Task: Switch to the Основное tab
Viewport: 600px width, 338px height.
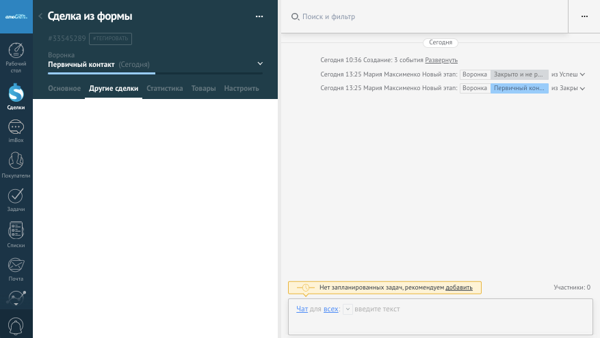Action: (64, 89)
